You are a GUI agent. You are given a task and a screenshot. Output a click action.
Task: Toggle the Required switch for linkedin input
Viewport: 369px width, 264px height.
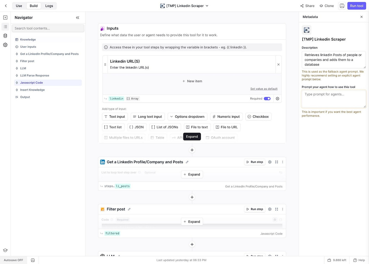pyautogui.click(x=267, y=99)
